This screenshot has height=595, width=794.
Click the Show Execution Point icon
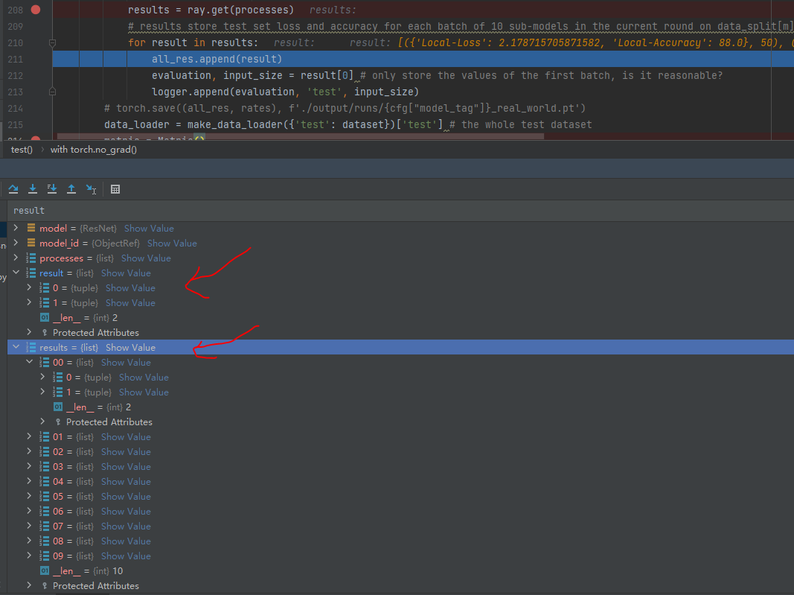[x=13, y=188]
